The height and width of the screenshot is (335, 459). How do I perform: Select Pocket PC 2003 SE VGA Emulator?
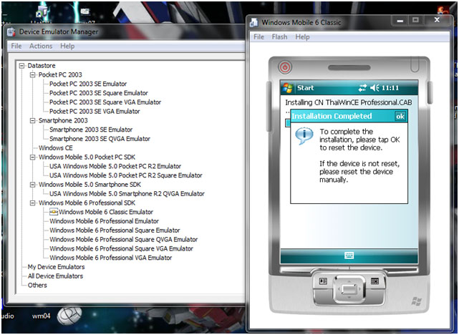(x=95, y=111)
